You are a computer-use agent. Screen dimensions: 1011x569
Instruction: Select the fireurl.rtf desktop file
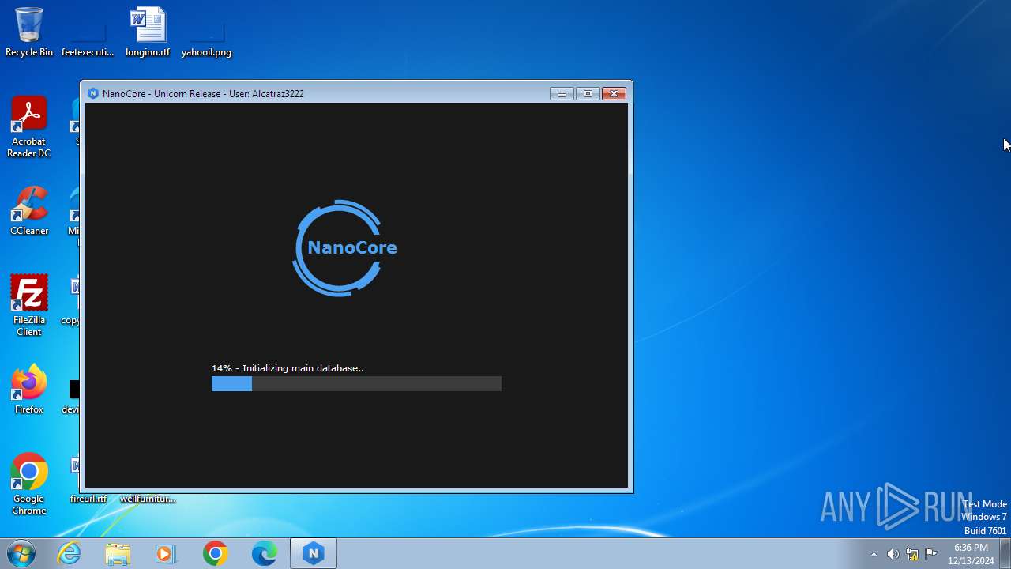[88, 499]
